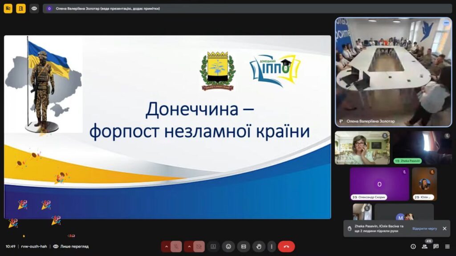Show the participants list panel

[x=425, y=247]
